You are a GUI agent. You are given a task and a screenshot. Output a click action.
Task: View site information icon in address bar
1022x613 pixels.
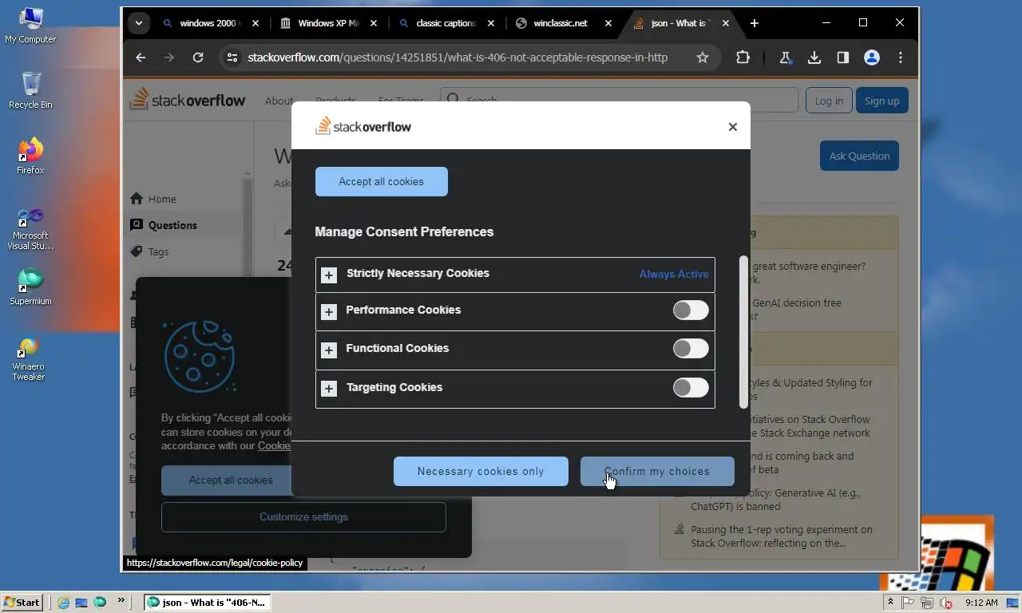pos(232,57)
